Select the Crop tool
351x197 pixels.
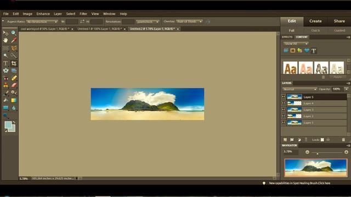tap(14, 63)
